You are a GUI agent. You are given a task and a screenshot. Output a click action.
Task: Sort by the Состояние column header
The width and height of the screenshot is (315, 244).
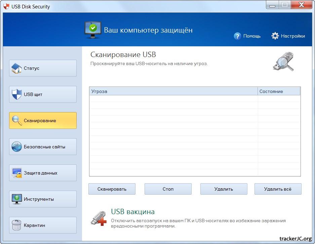(x=279, y=91)
